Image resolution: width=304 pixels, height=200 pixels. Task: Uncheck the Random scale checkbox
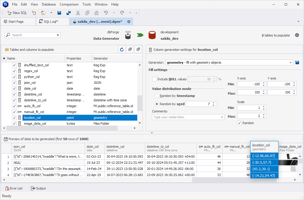tap(239, 123)
